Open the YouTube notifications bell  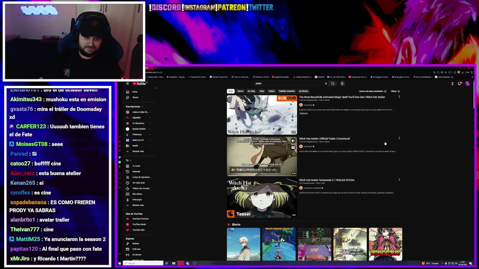point(460,84)
